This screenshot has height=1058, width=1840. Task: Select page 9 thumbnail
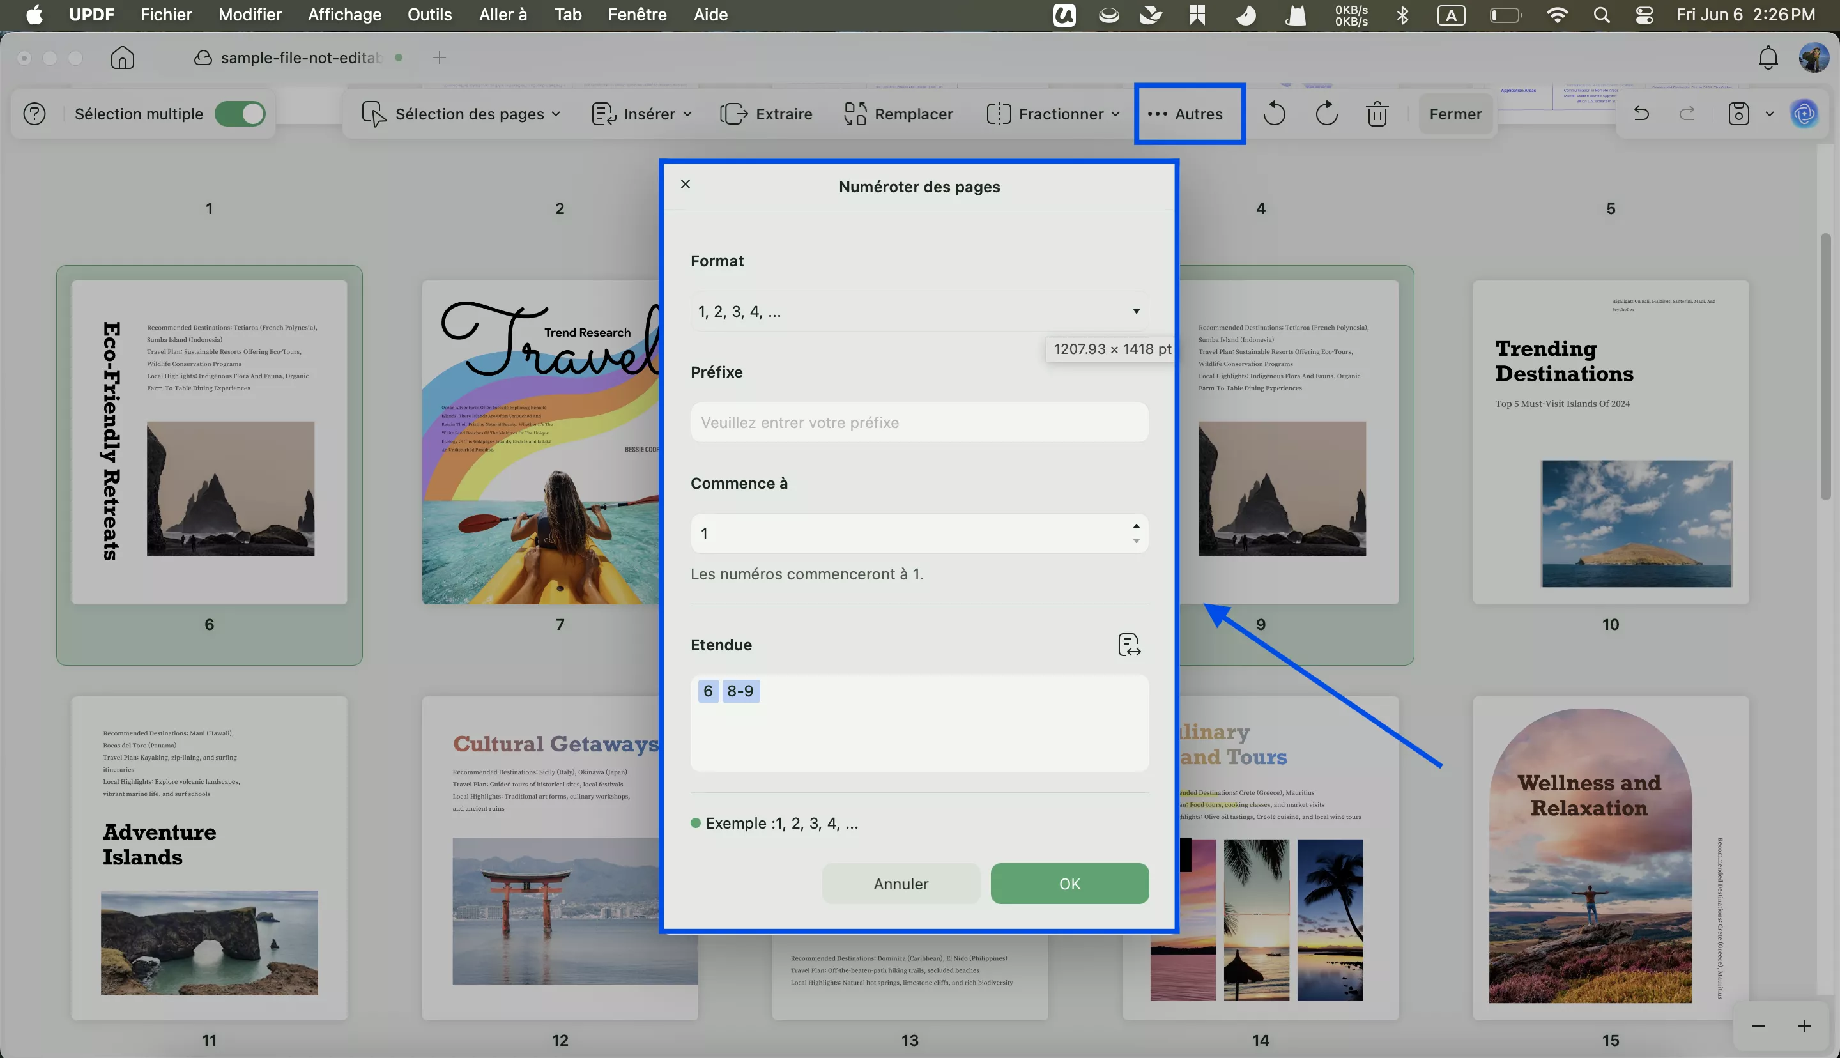pos(1288,443)
